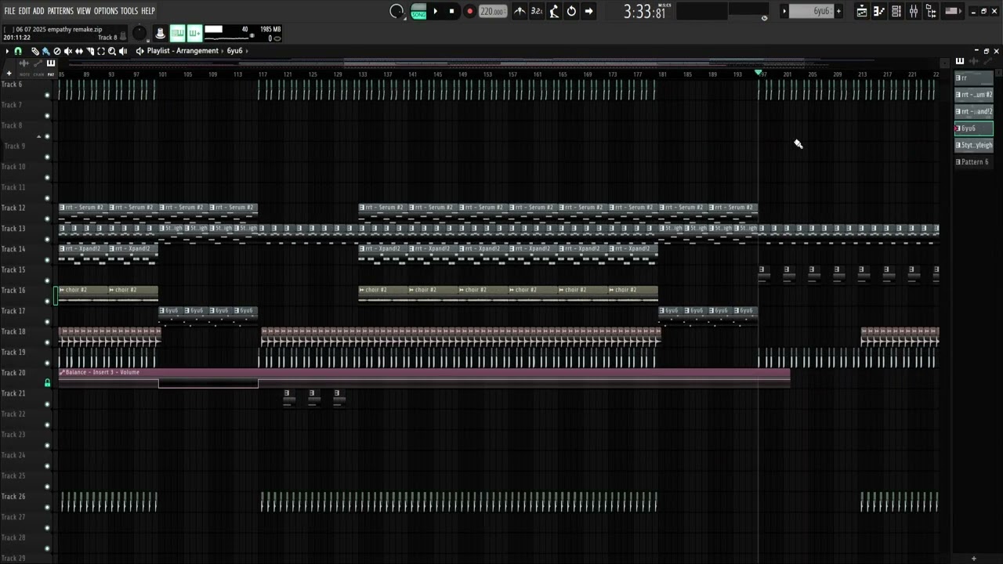
Task: Add new pattern with plus button
Action: pos(838,11)
